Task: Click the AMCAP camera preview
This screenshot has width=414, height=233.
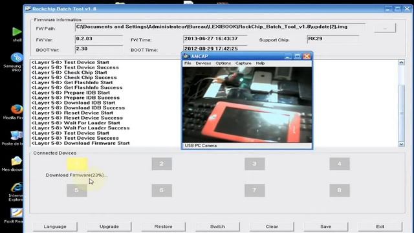Action: point(247,105)
